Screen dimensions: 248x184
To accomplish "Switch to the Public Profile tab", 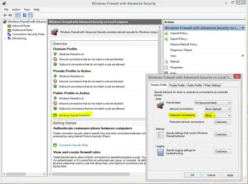I will (195, 85).
